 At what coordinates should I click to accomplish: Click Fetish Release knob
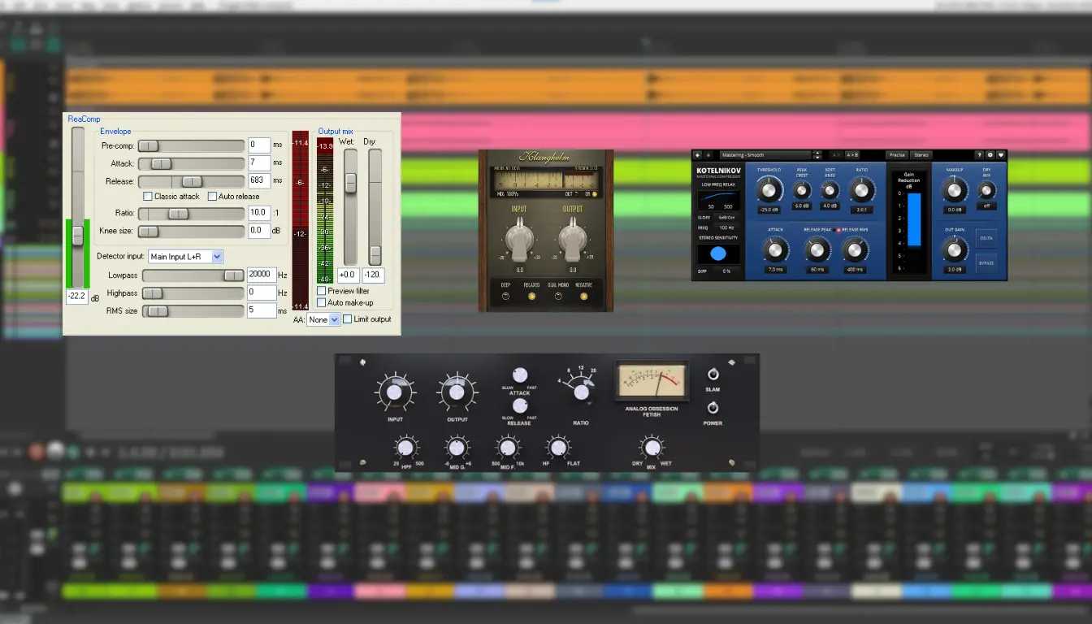tap(520, 405)
